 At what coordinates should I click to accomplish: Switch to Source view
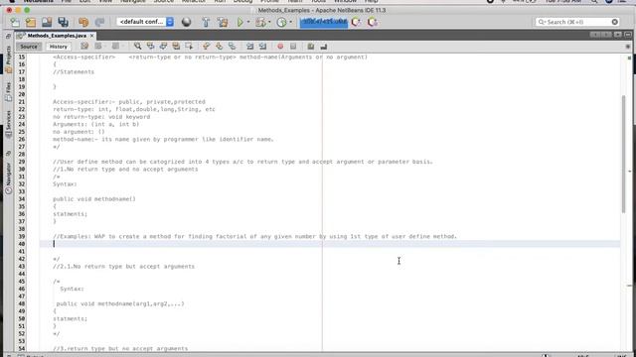[29, 47]
